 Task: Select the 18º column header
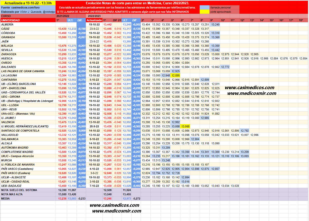pyautogui.click(x=300, y=20)
